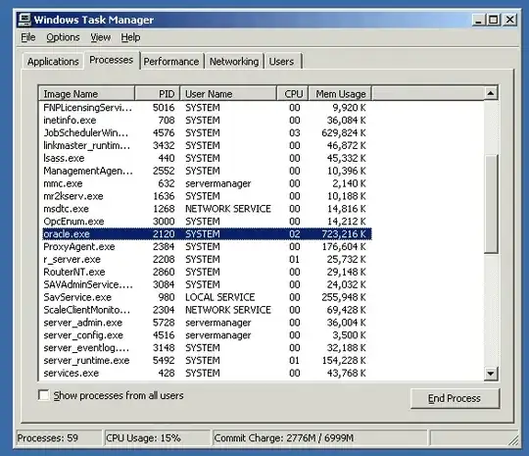Sort by the Image Name column header
The image size is (529, 456).
pyautogui.click(x=87, y=93)
